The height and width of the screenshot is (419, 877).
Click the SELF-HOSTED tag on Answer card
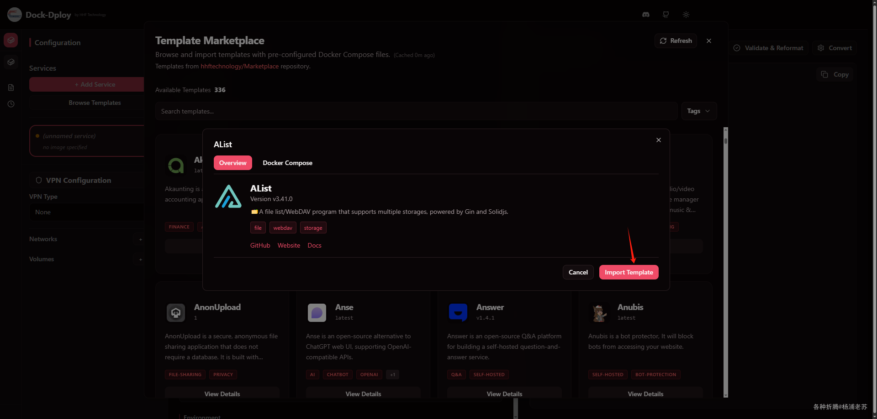pyautogui.click(x=489, y=374)
